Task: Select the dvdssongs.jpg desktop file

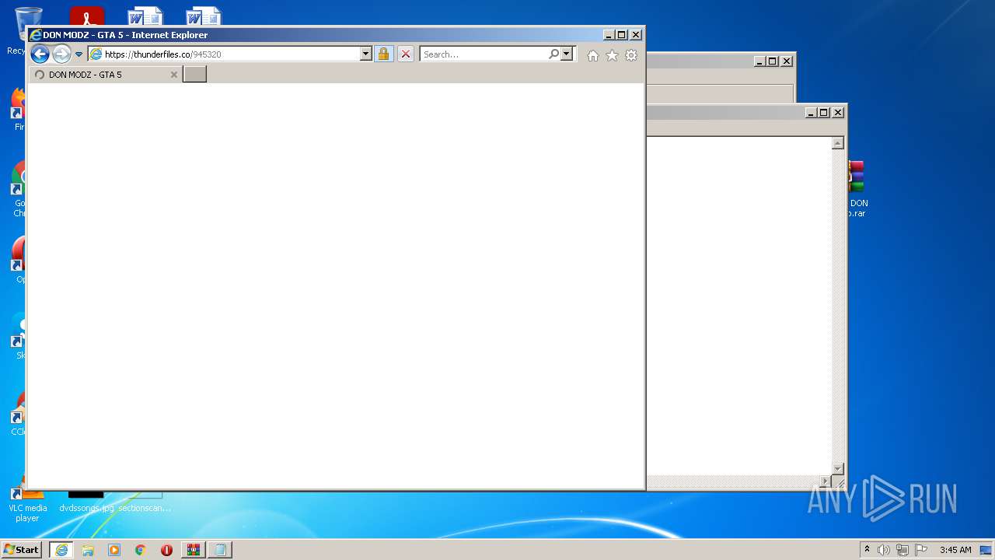Action: click(x=86, y=502)
